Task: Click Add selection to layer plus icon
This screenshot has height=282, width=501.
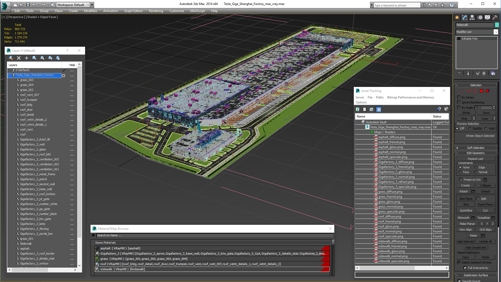Action: click(x=26, y=58)
